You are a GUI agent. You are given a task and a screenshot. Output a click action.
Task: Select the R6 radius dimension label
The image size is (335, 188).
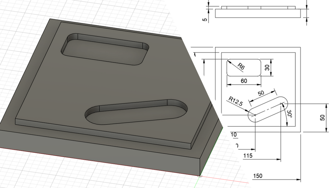click(x=241, y=67)
